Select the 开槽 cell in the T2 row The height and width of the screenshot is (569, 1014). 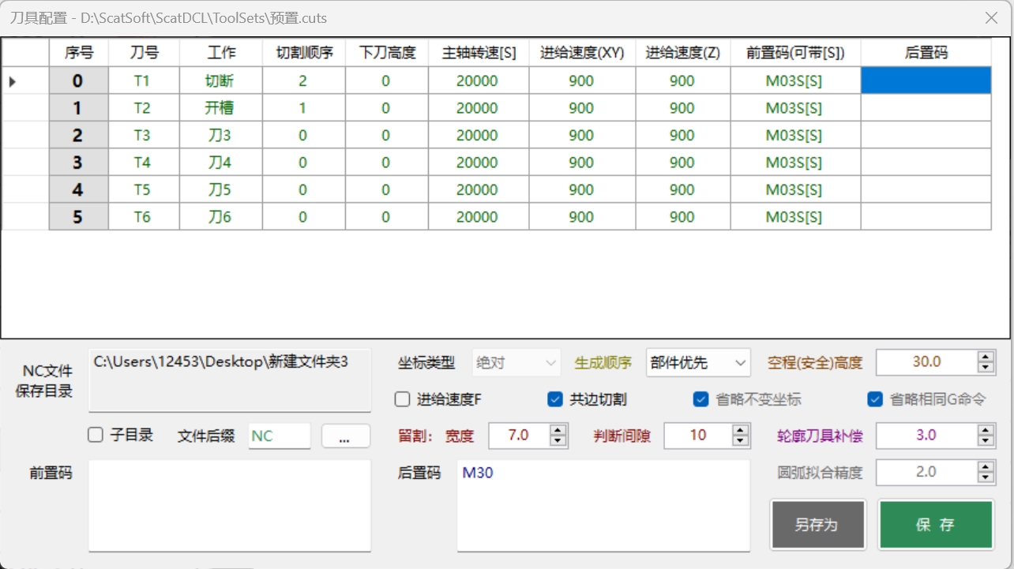click(220, 108)
